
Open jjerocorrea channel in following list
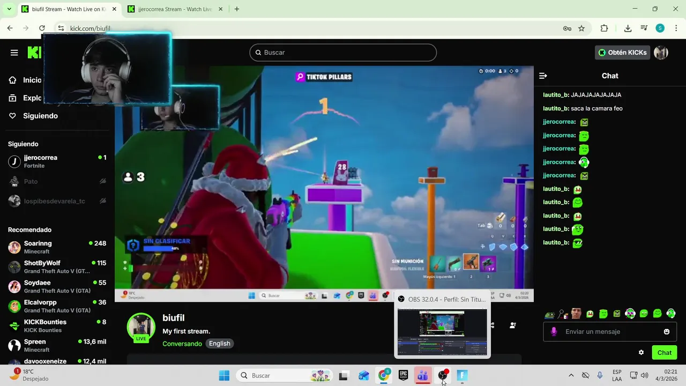click(x=57, y=161)
